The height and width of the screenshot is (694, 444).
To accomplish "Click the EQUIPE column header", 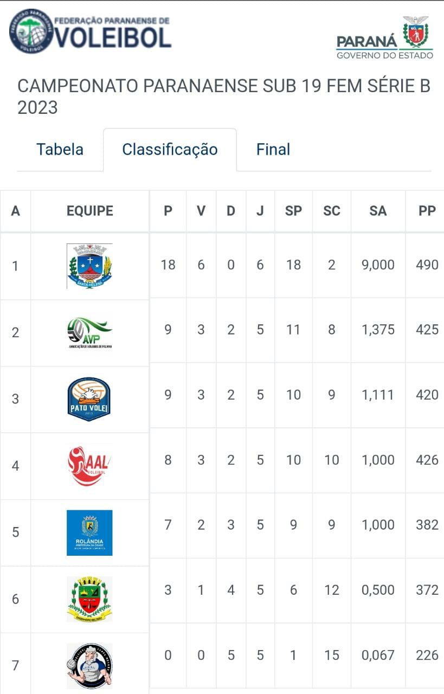I will point(90,211).
